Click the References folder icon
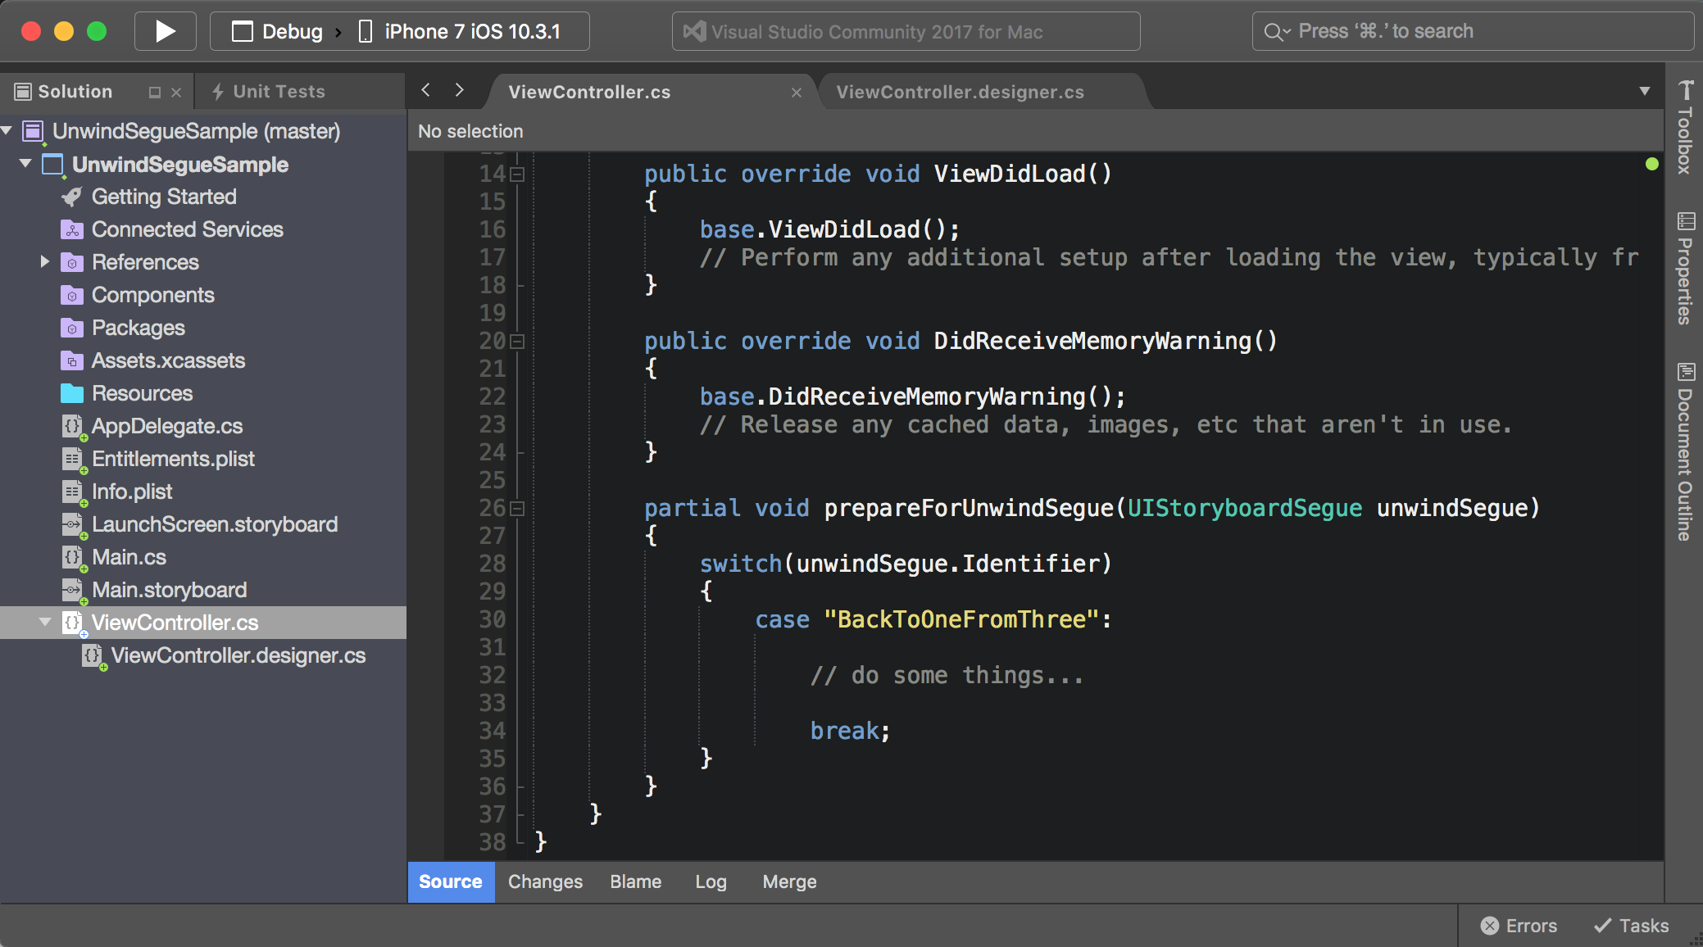This screenshot has height=947, width=1703. (x=72, y=262)
